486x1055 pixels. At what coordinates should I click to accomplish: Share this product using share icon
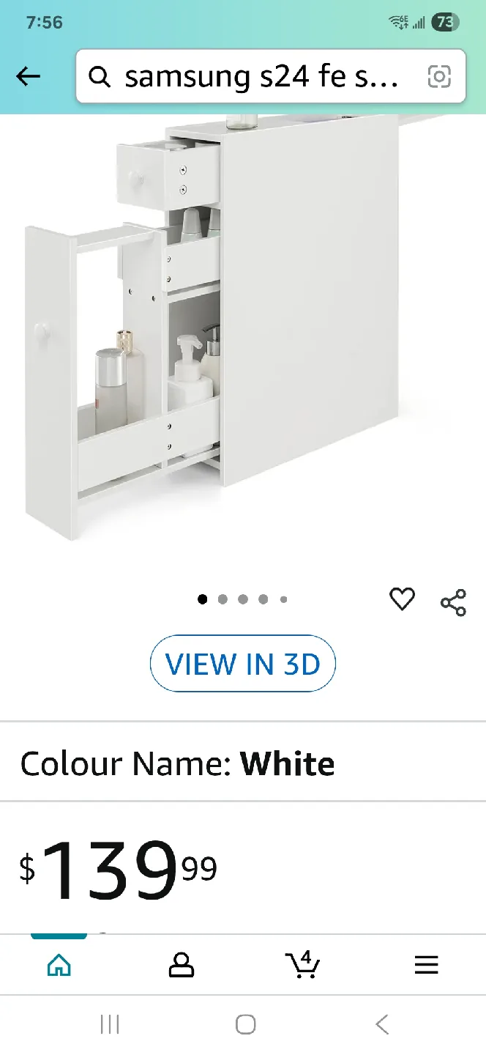tap(453, 602)
